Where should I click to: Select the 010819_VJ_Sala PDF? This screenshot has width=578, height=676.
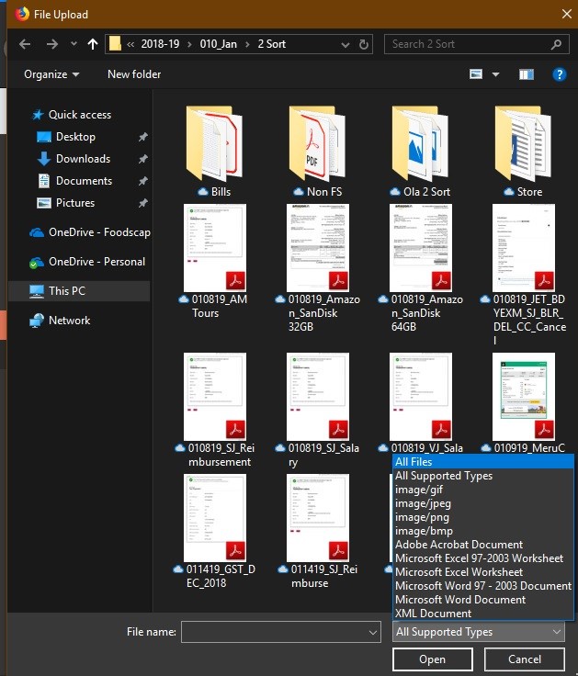(x=421, y=403)
